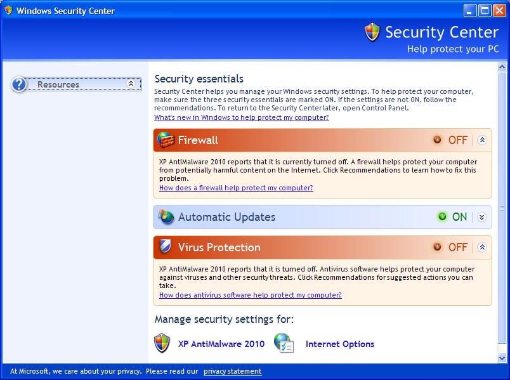The height and width of the screenshot is (380, 510).
Task: Collapse the Firewall section chevron
Action: 482,140
